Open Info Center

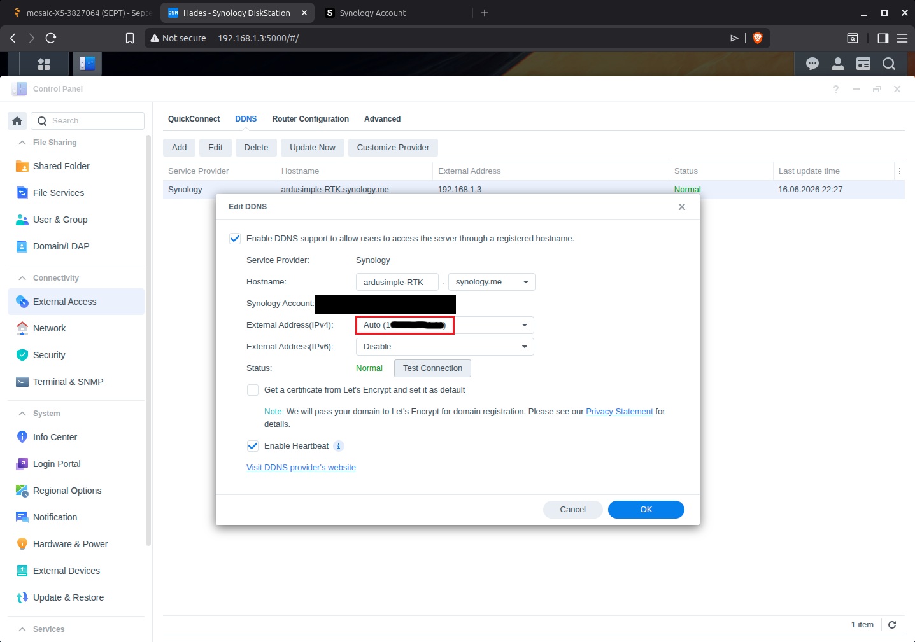(x=76, y=437)
